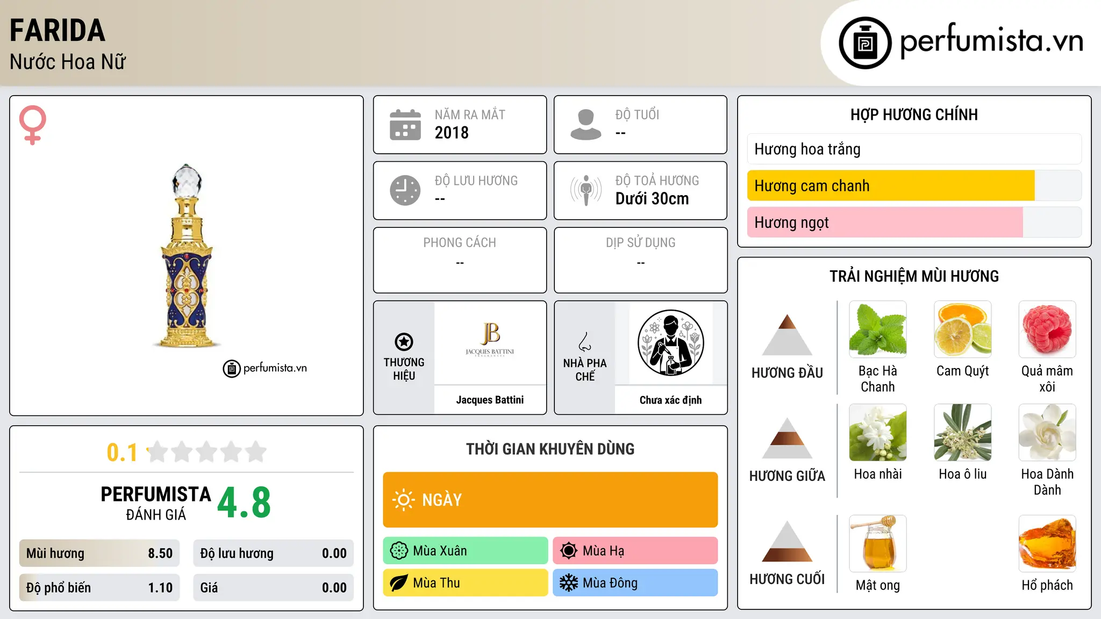Open the olive blossom note image
1101x619 pixels.
[x=963, y=433]
